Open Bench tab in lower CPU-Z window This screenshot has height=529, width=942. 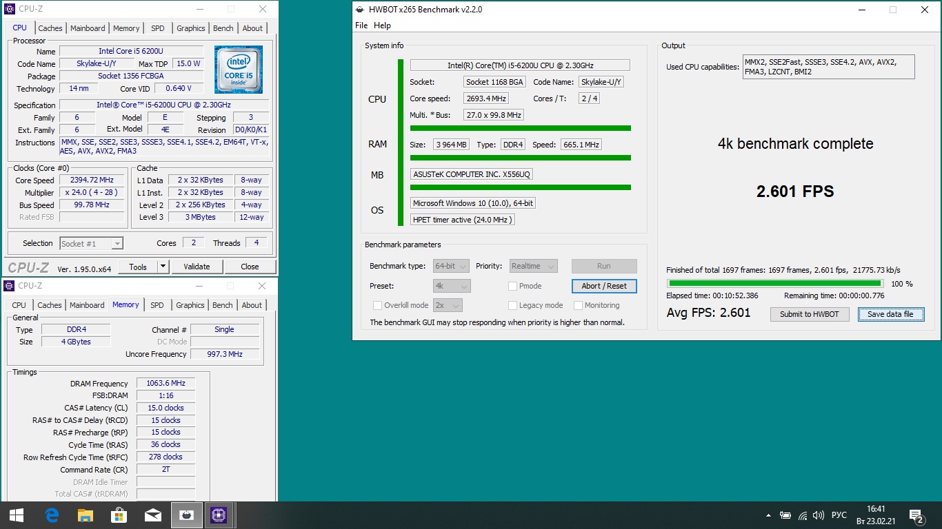(223, 305)
